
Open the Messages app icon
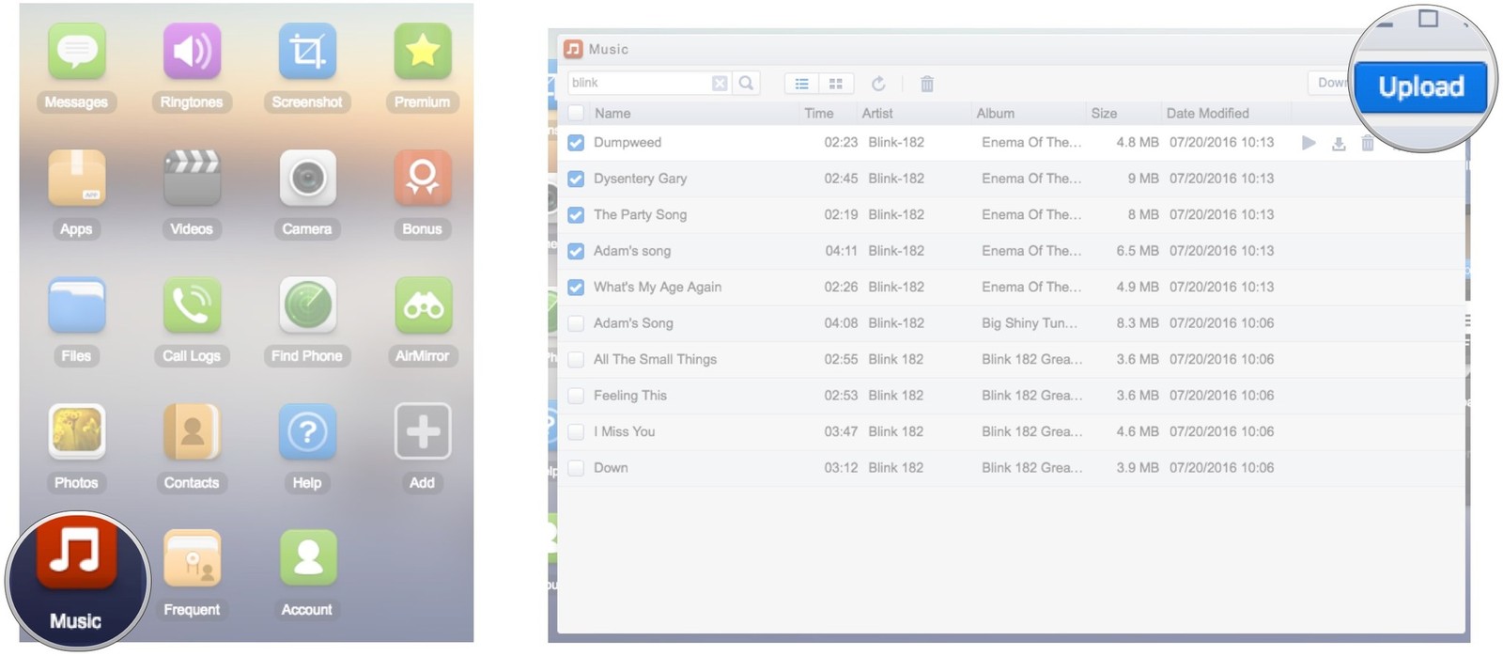coord(76,52)
